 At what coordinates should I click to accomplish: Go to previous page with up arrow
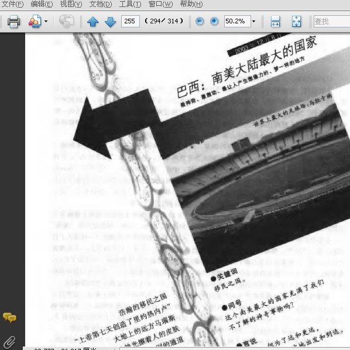pos(93,22)
